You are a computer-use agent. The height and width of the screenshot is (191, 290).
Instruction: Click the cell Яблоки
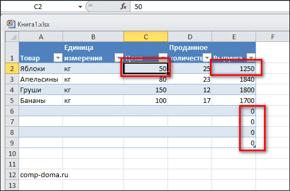pos(41,68)
